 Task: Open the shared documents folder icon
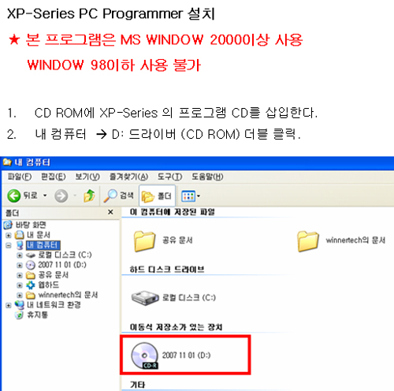click(144, 240)
